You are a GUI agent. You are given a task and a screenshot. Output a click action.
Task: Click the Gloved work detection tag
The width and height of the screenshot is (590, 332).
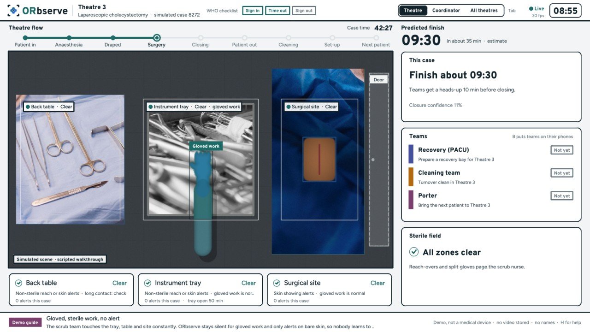coord(206,146)
